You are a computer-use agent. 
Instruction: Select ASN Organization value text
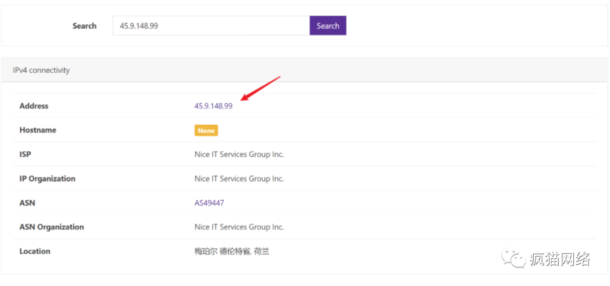[239, 227]
